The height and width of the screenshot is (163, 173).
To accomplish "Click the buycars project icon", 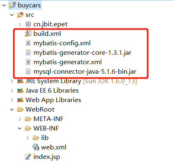I will click(x=12, y=5).
